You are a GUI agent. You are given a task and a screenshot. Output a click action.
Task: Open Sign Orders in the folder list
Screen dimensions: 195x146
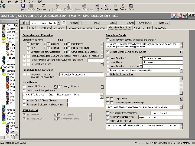9,32
